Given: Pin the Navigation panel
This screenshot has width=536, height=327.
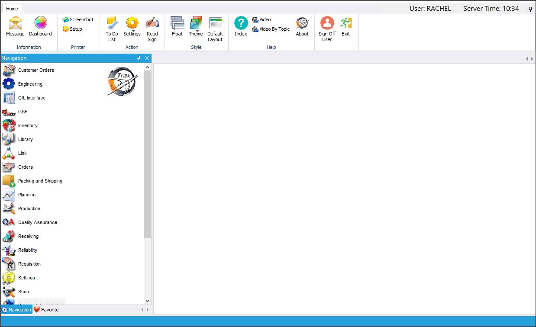Looking at the screenshot, I should coord(139,58).
